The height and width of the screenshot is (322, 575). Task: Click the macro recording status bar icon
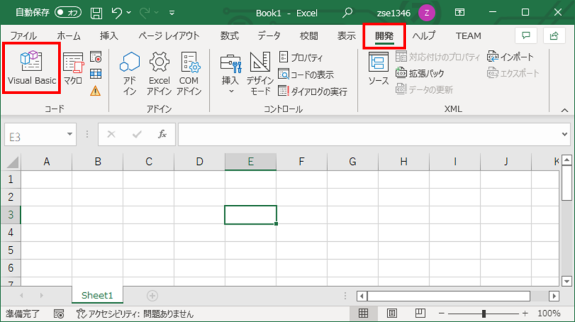pos(59,314)
